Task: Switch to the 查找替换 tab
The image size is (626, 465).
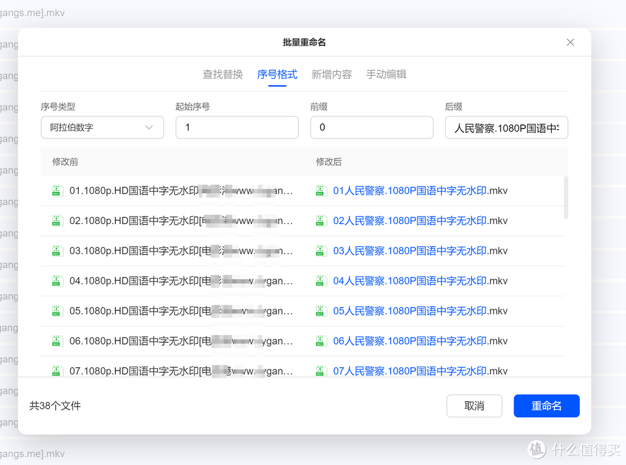Action: [x=223, y=74]
